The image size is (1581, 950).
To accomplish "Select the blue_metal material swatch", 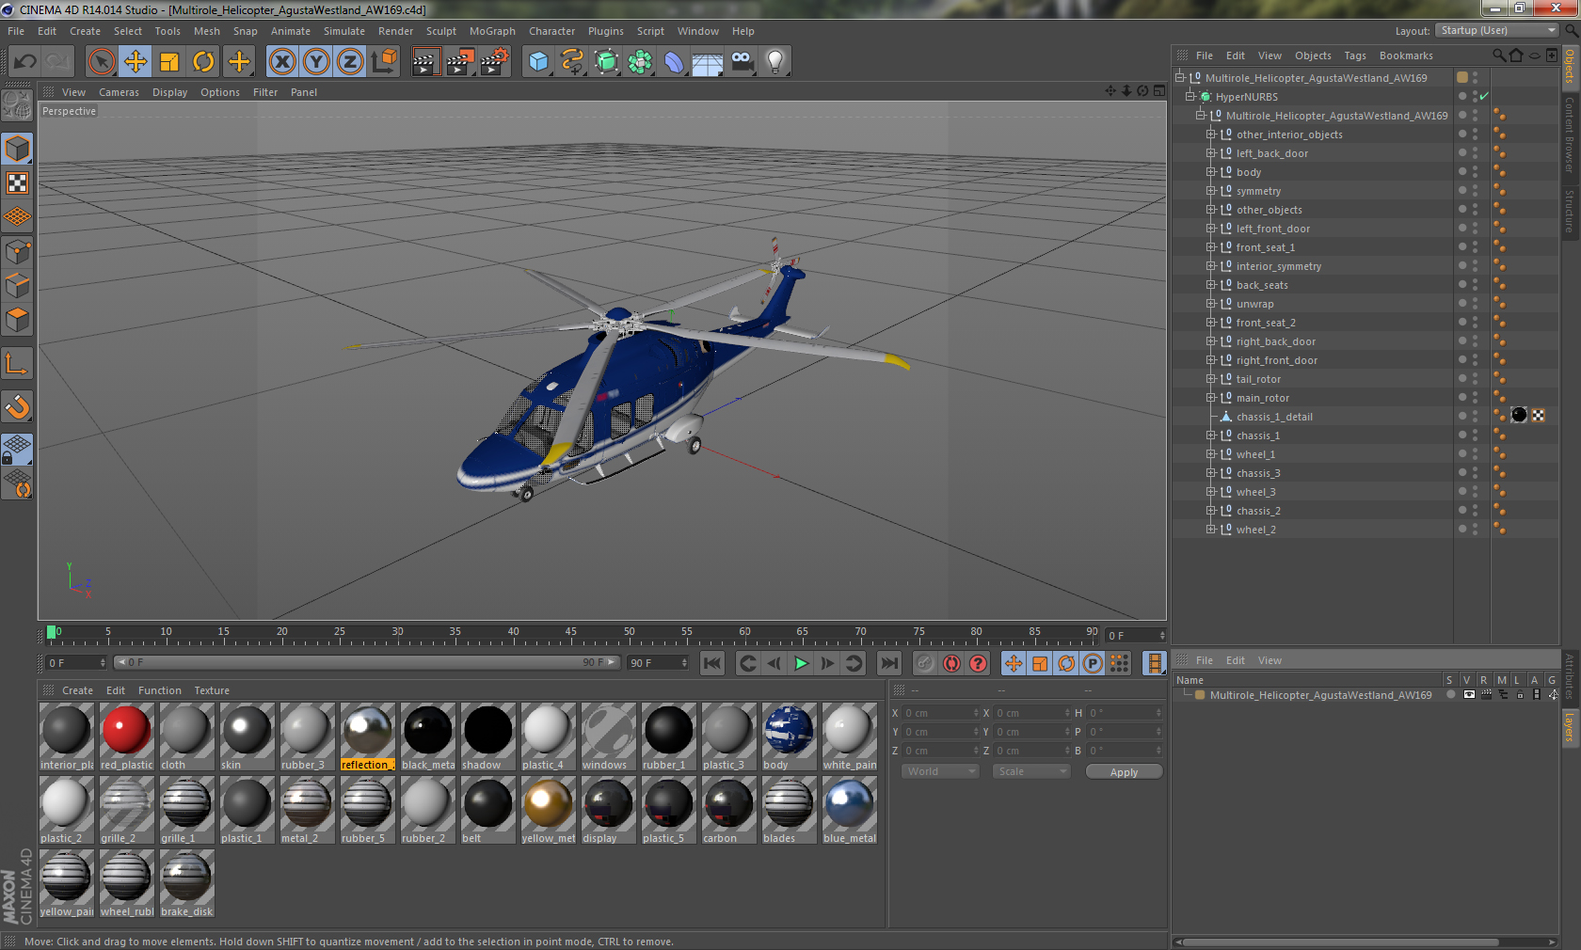I will 849,810.
